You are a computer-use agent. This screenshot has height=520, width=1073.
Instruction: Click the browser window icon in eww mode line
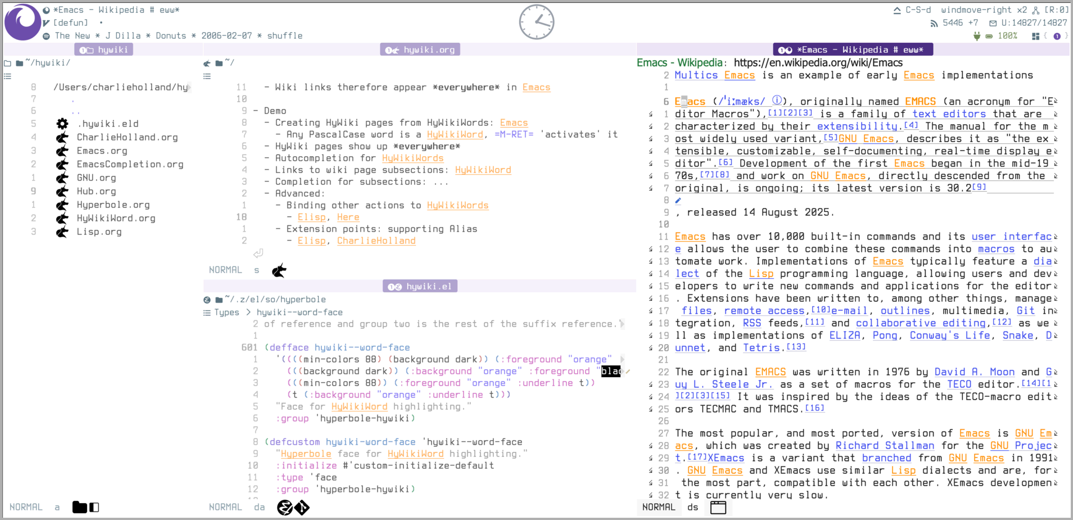tap(718, 508)
